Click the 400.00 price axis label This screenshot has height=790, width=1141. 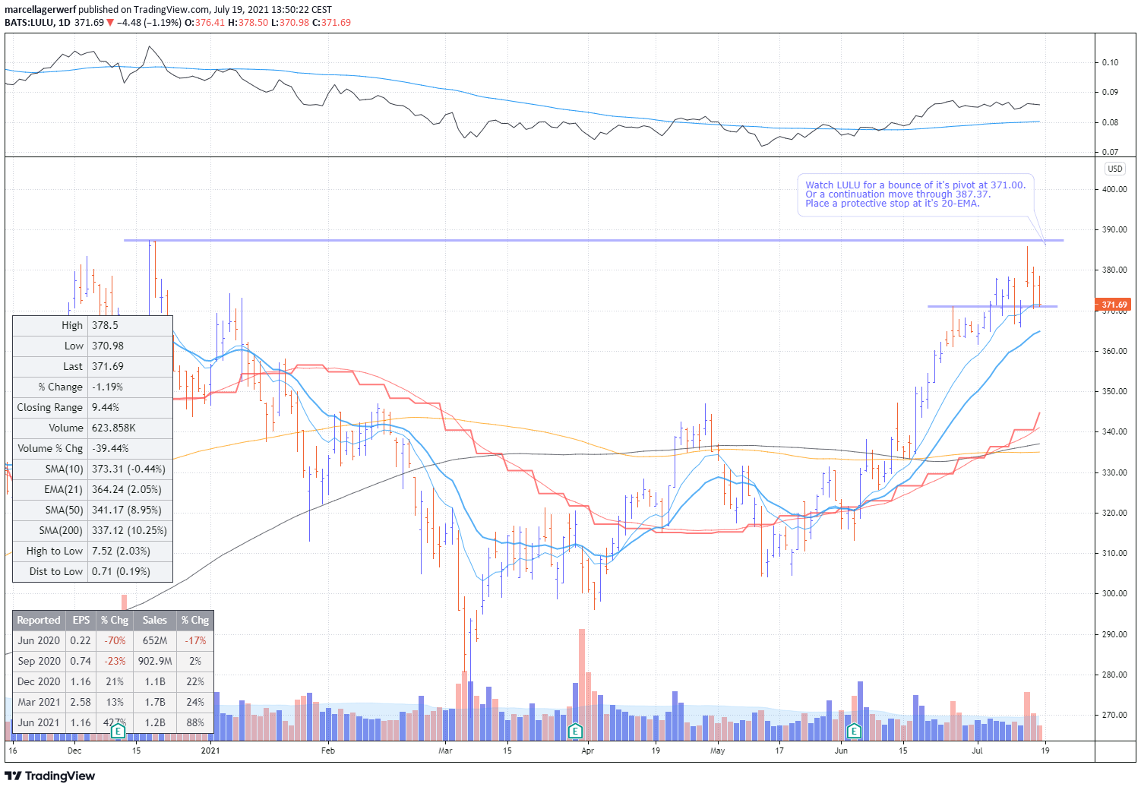coord(1114,189)
